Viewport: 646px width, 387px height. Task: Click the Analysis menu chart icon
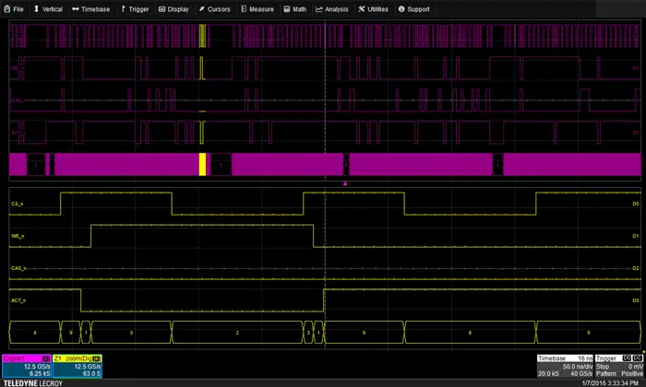319,9
